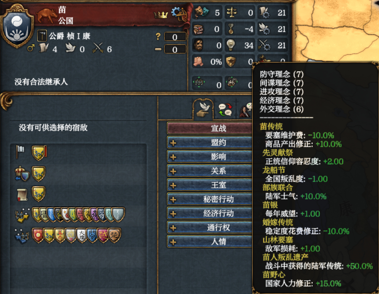Switch to the speech-bubbles opinions tab
379x294 pixels.
pos(225,110)
